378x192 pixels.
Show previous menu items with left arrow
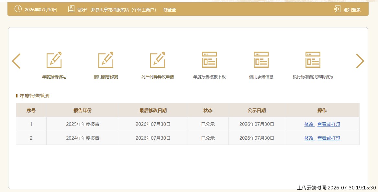click(17, 61)
